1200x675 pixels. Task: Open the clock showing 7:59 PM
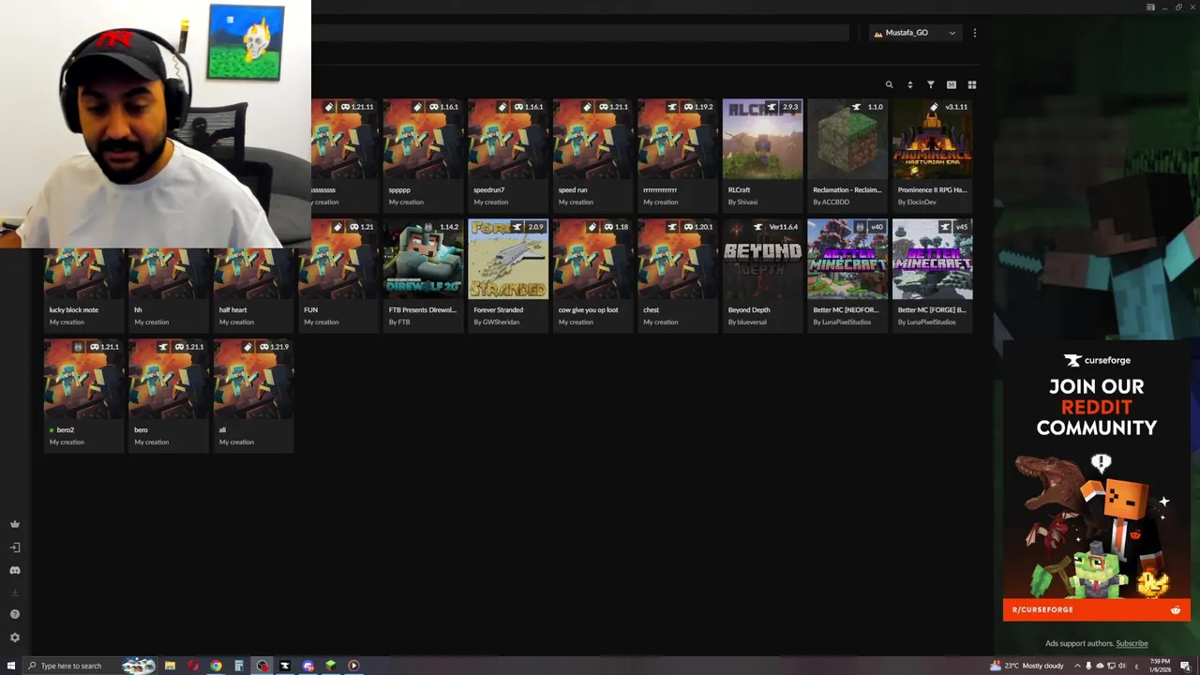click(x=1159, y=666)
